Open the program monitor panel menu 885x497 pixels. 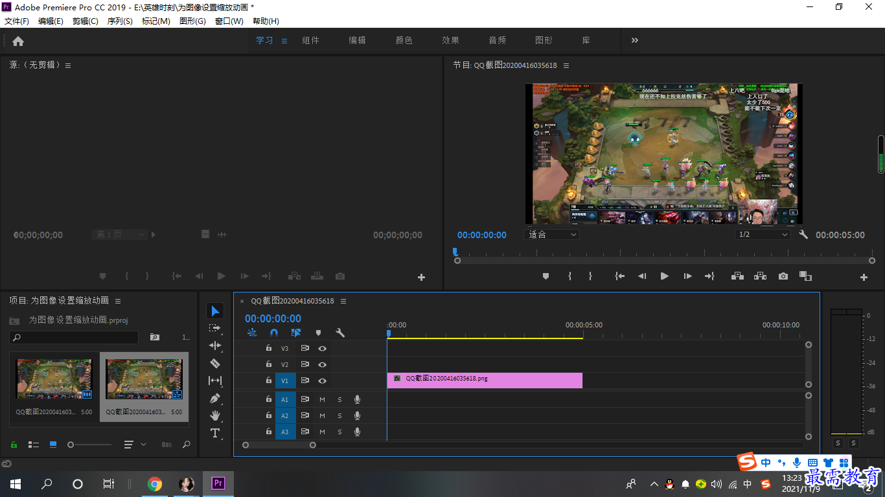point(566,65)
